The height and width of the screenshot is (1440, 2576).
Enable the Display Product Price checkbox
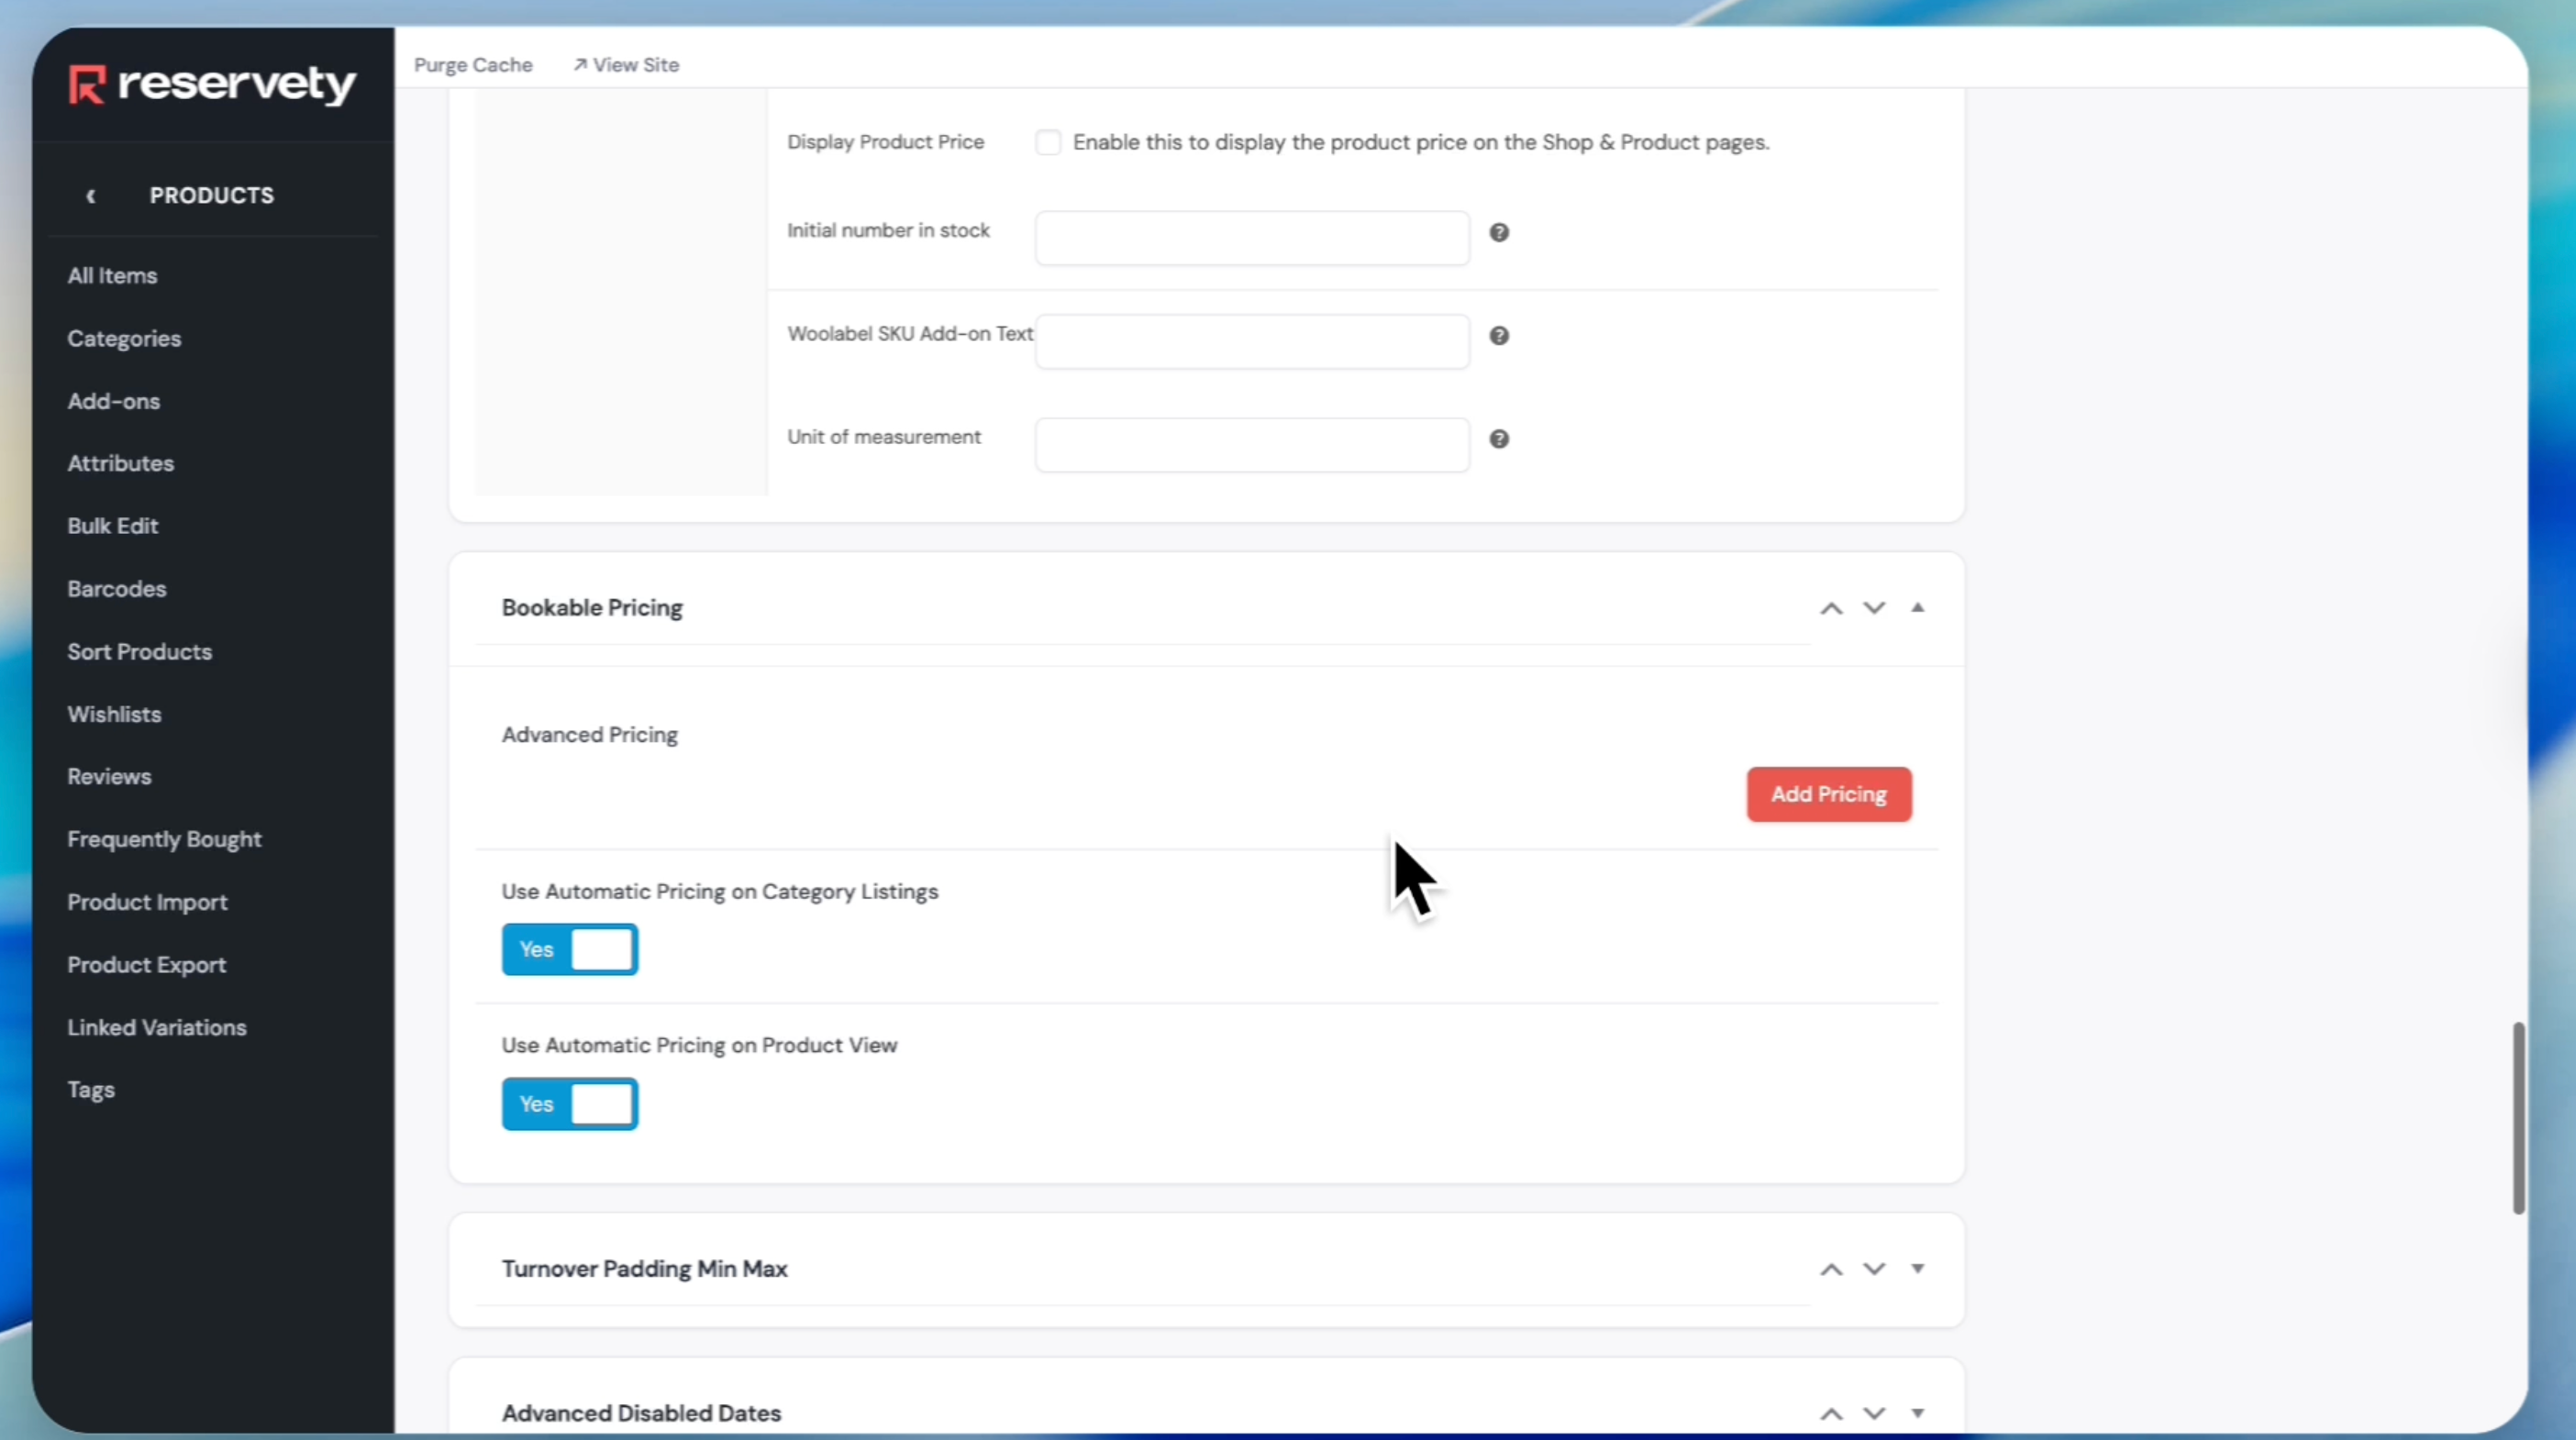[1048, 142]
